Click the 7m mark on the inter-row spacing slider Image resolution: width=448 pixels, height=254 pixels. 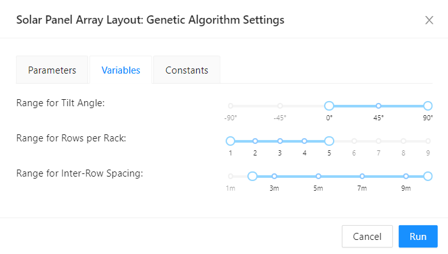(362, 176)
